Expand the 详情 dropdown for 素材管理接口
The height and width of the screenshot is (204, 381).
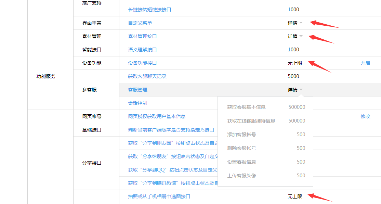(295, 36)
